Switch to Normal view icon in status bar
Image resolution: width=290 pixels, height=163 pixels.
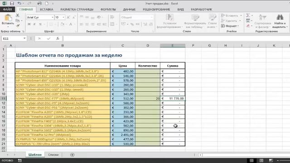[x=251, y=160]
